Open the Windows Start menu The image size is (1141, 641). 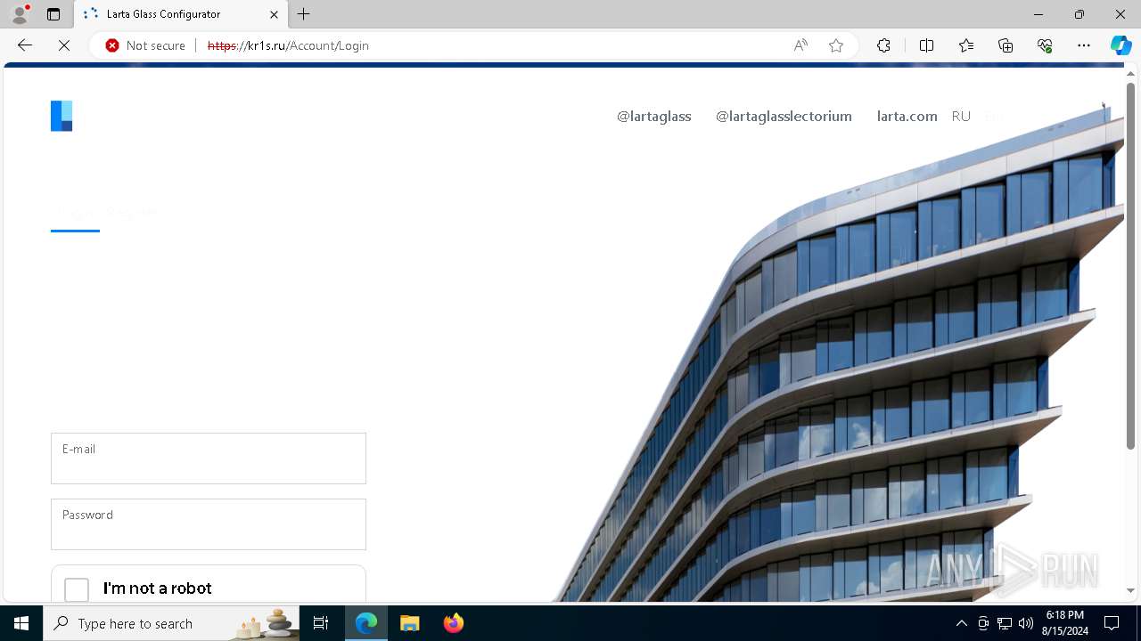coord(21,623)
